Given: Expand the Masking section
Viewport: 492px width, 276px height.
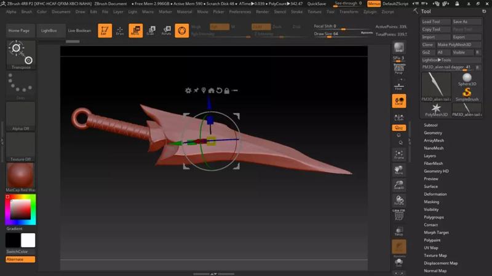Looking at the screenshot, I should pos(432,202).
